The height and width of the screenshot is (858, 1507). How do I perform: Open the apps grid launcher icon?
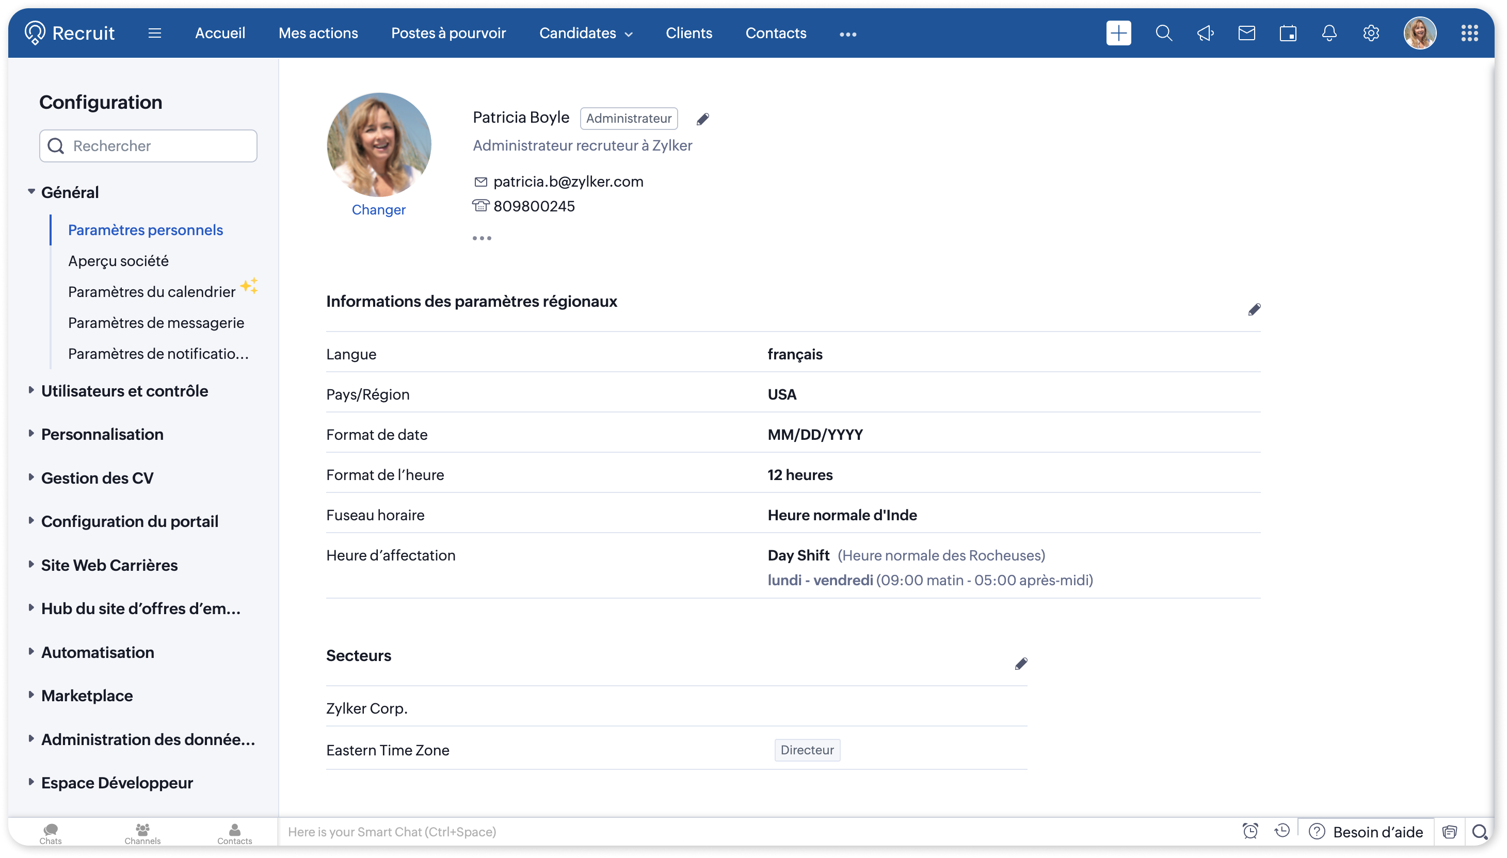(x=1469, y=33)
